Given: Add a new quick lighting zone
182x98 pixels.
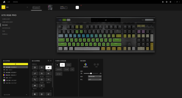Looking at the screenshot, I should 57,65.
